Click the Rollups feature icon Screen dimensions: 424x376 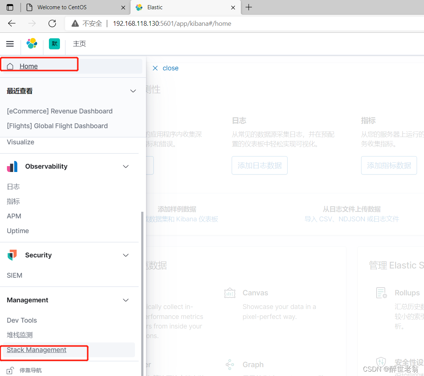coord(382,293)
